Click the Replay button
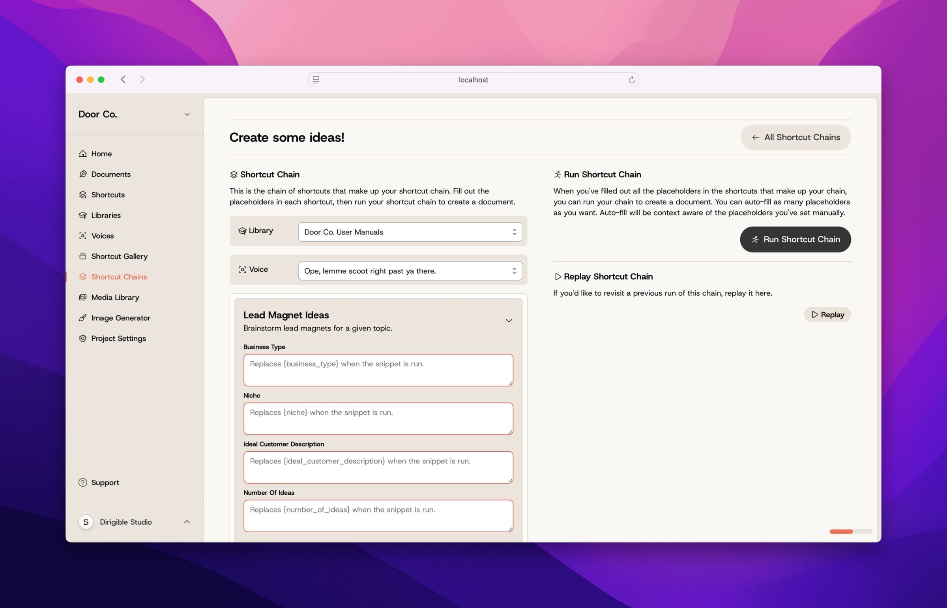 point(827,315)
